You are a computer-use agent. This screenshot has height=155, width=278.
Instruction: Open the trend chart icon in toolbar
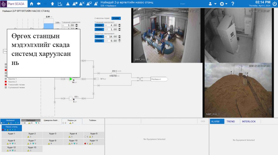click(60, 4)
